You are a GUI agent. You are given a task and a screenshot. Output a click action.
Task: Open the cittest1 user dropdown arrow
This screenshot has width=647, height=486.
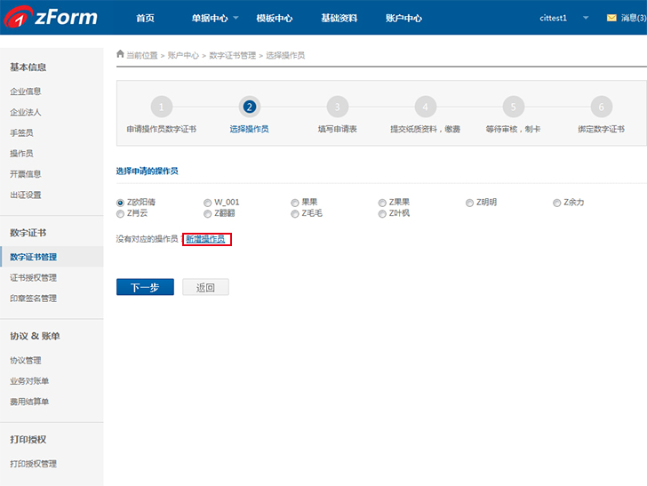[586, 18]
